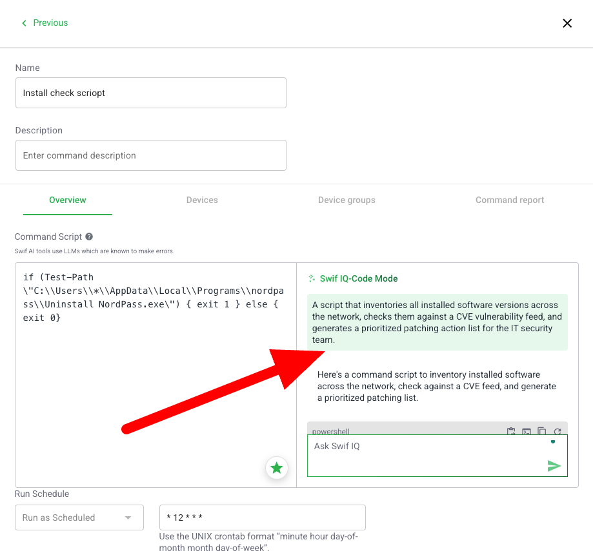593x551 pixels.
Task: Open the Device groups tab
Action: (x=347, y=200)
